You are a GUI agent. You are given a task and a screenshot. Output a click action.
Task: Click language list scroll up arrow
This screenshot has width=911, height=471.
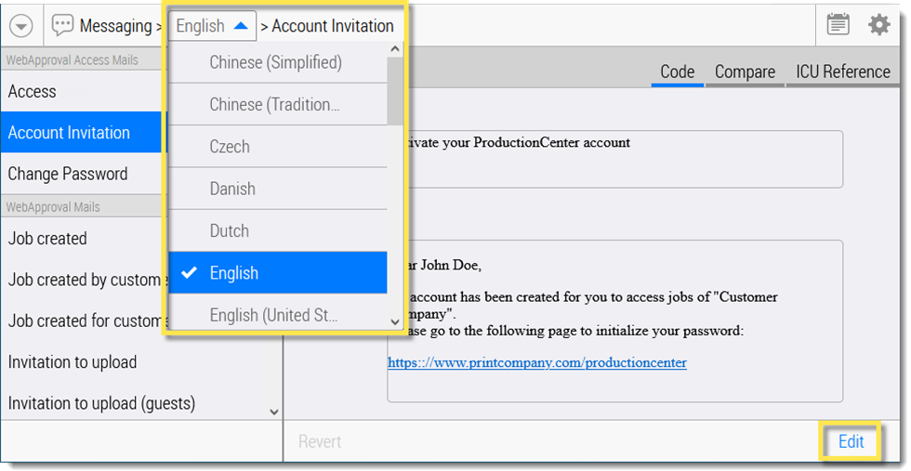(395, 49)
